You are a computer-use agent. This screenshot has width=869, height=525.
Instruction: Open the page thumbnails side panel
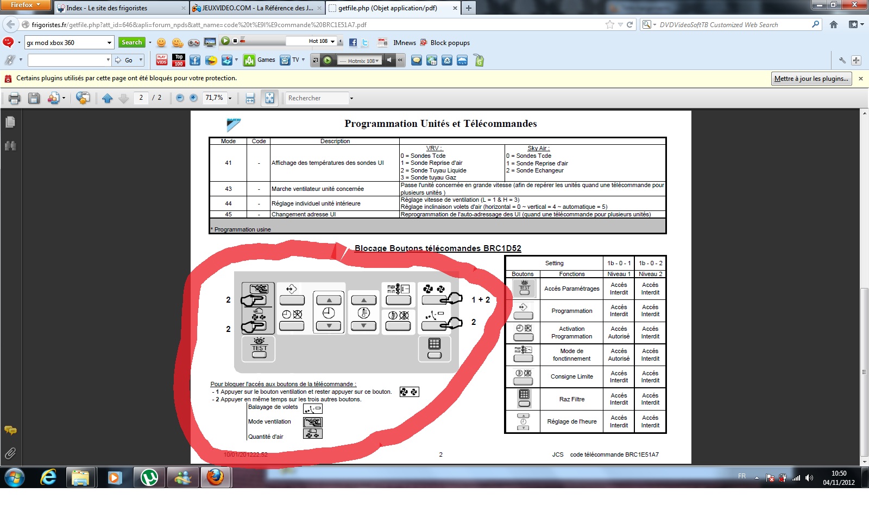[10, 123]
